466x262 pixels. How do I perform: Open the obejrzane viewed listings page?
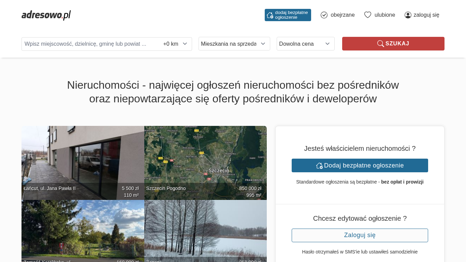click(x=342, y=15)
